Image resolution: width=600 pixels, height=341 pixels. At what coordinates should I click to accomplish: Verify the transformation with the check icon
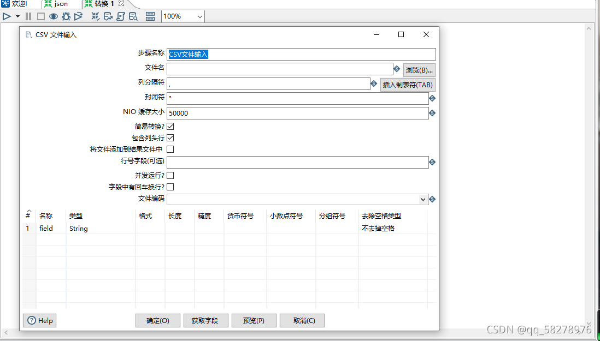pyautogui.click(x=96, y=16)
